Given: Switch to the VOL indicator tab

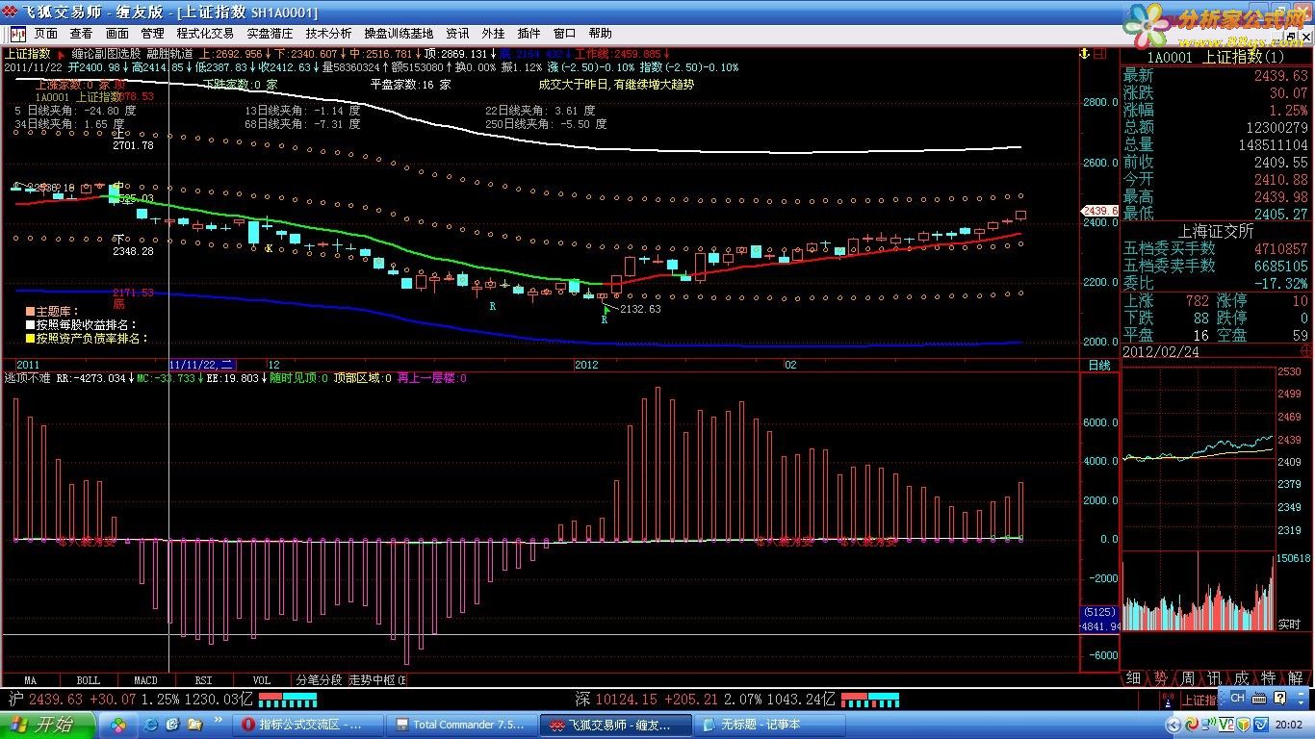Looking at the screenshot, I should [261, 679].
